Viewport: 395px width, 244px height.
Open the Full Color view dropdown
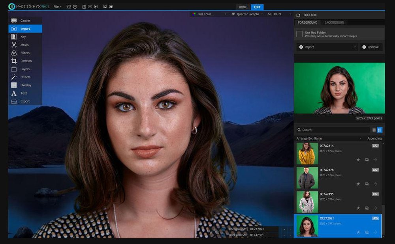pyautogui.click(x=209, y=14)
